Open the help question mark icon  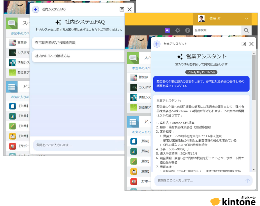187,30
